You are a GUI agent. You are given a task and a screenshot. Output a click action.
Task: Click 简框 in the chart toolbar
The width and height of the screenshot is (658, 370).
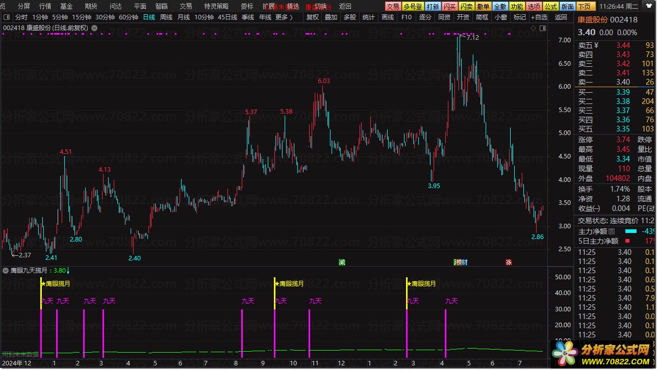pyautogui.click(x=482, y=17)
